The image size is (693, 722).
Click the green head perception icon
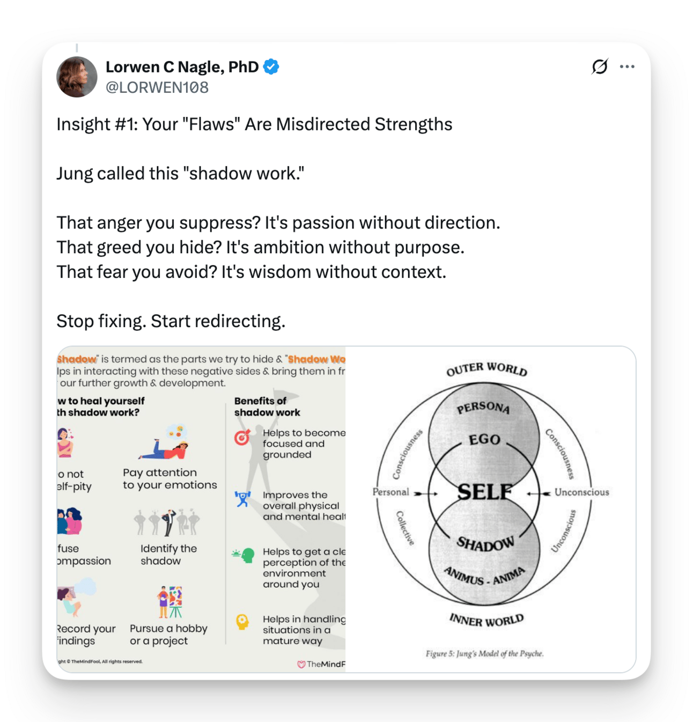click(x=244, y=555)
